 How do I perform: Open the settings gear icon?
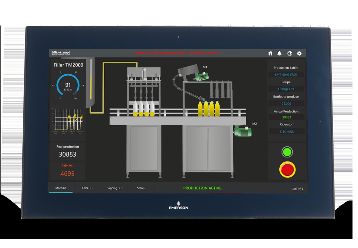[x=299, y=53]
